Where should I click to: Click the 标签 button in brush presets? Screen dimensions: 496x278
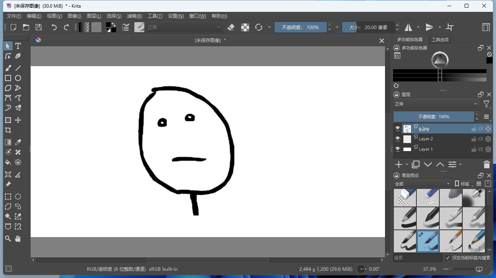(463, 184)
